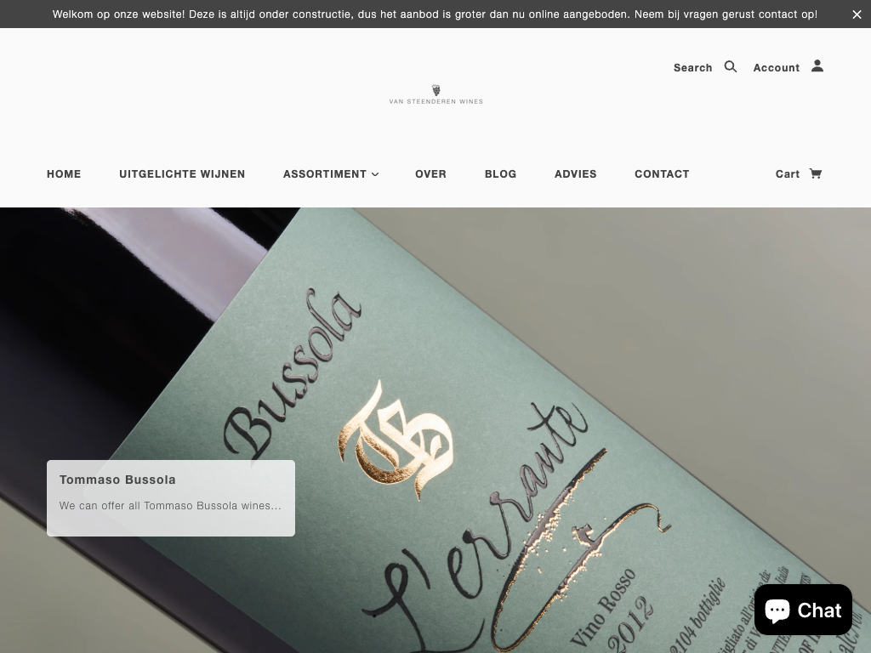The height and width of the screenshot is (653, 871).
Task: Click the search magnifier icon
Action: pos(731,66)
